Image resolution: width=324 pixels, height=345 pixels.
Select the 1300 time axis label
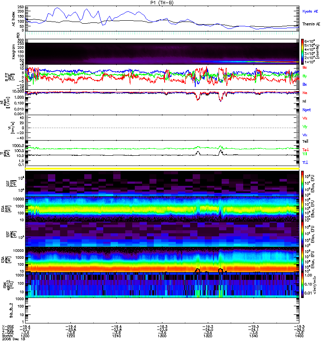162,336
